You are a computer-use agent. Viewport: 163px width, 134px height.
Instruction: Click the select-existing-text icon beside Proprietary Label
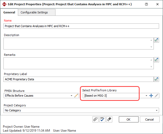pyautogui.click(x=156, y=79)
